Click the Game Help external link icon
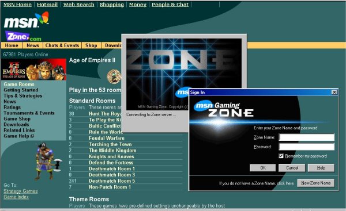The image size is (346, 211). click(32, 136)
